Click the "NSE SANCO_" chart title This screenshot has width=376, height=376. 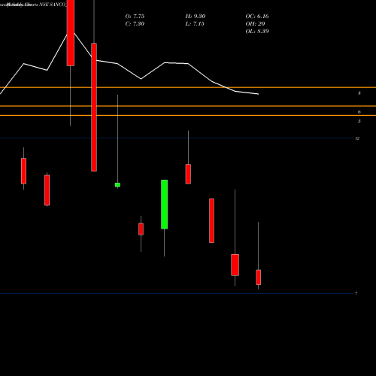coord(53,5)
